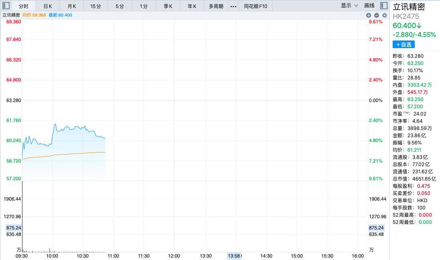Click the 市净率 4.64 row
The width and height of the screenshot is (440, 260).
[x=408, y=121]
